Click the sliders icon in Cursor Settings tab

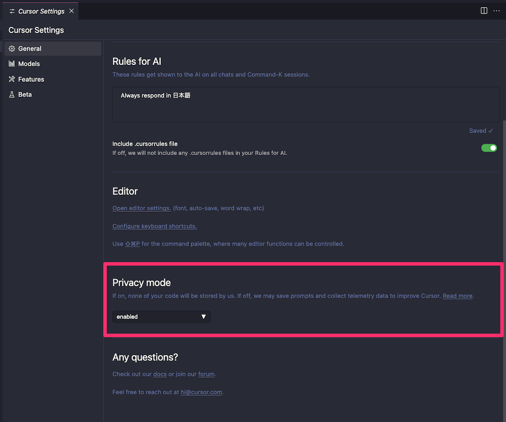click(x=12, y=11)
